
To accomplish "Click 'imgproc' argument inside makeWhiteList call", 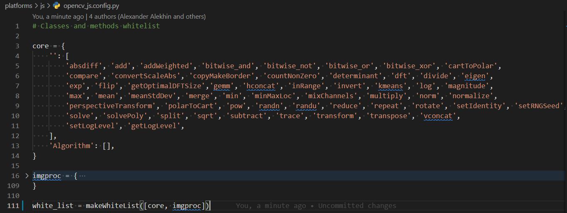I will [x=187, y=206].
